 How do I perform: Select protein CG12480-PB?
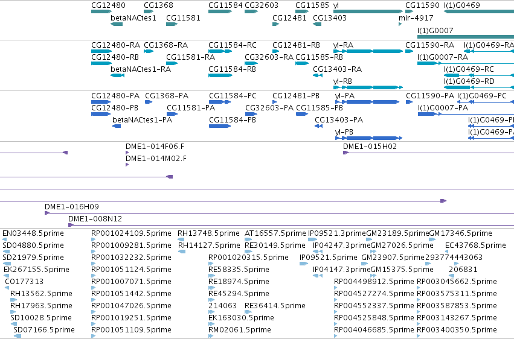point(101,114)
